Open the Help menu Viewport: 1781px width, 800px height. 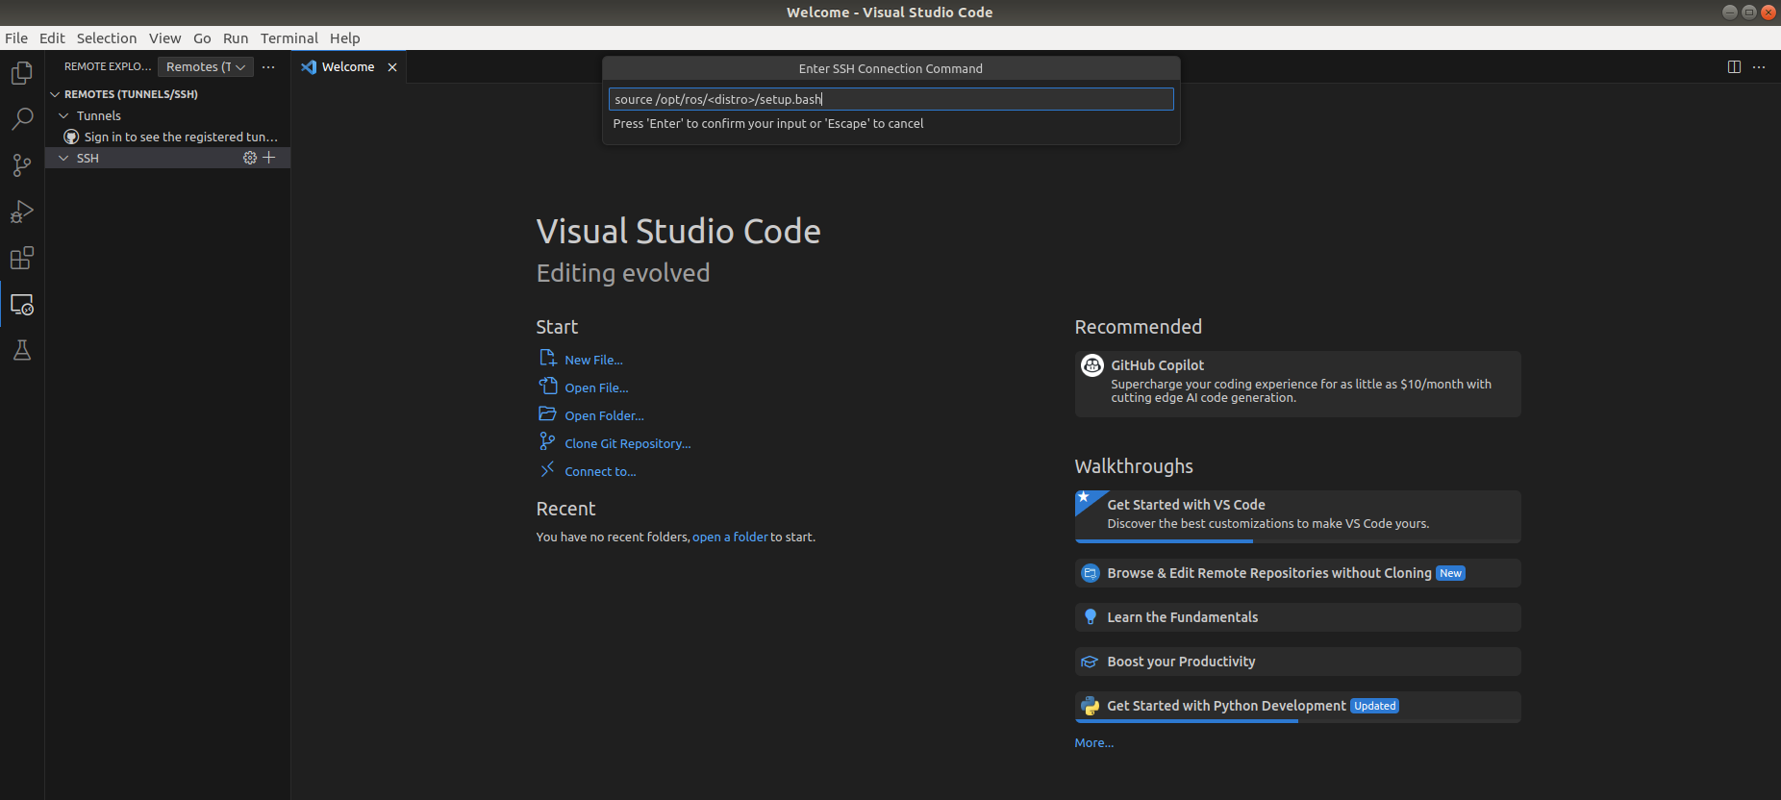coord(344,38)
